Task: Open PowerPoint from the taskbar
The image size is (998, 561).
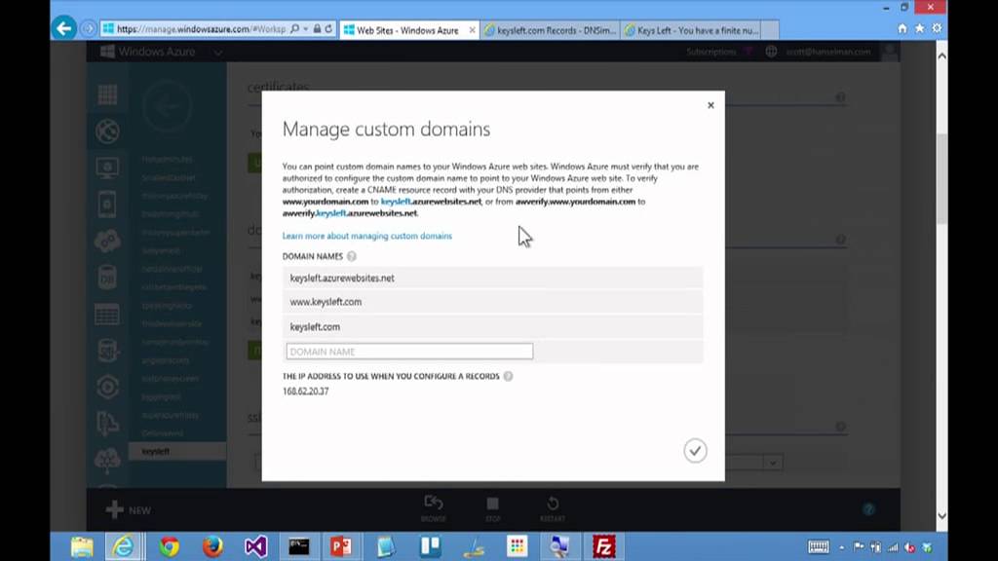Action: 341,547
